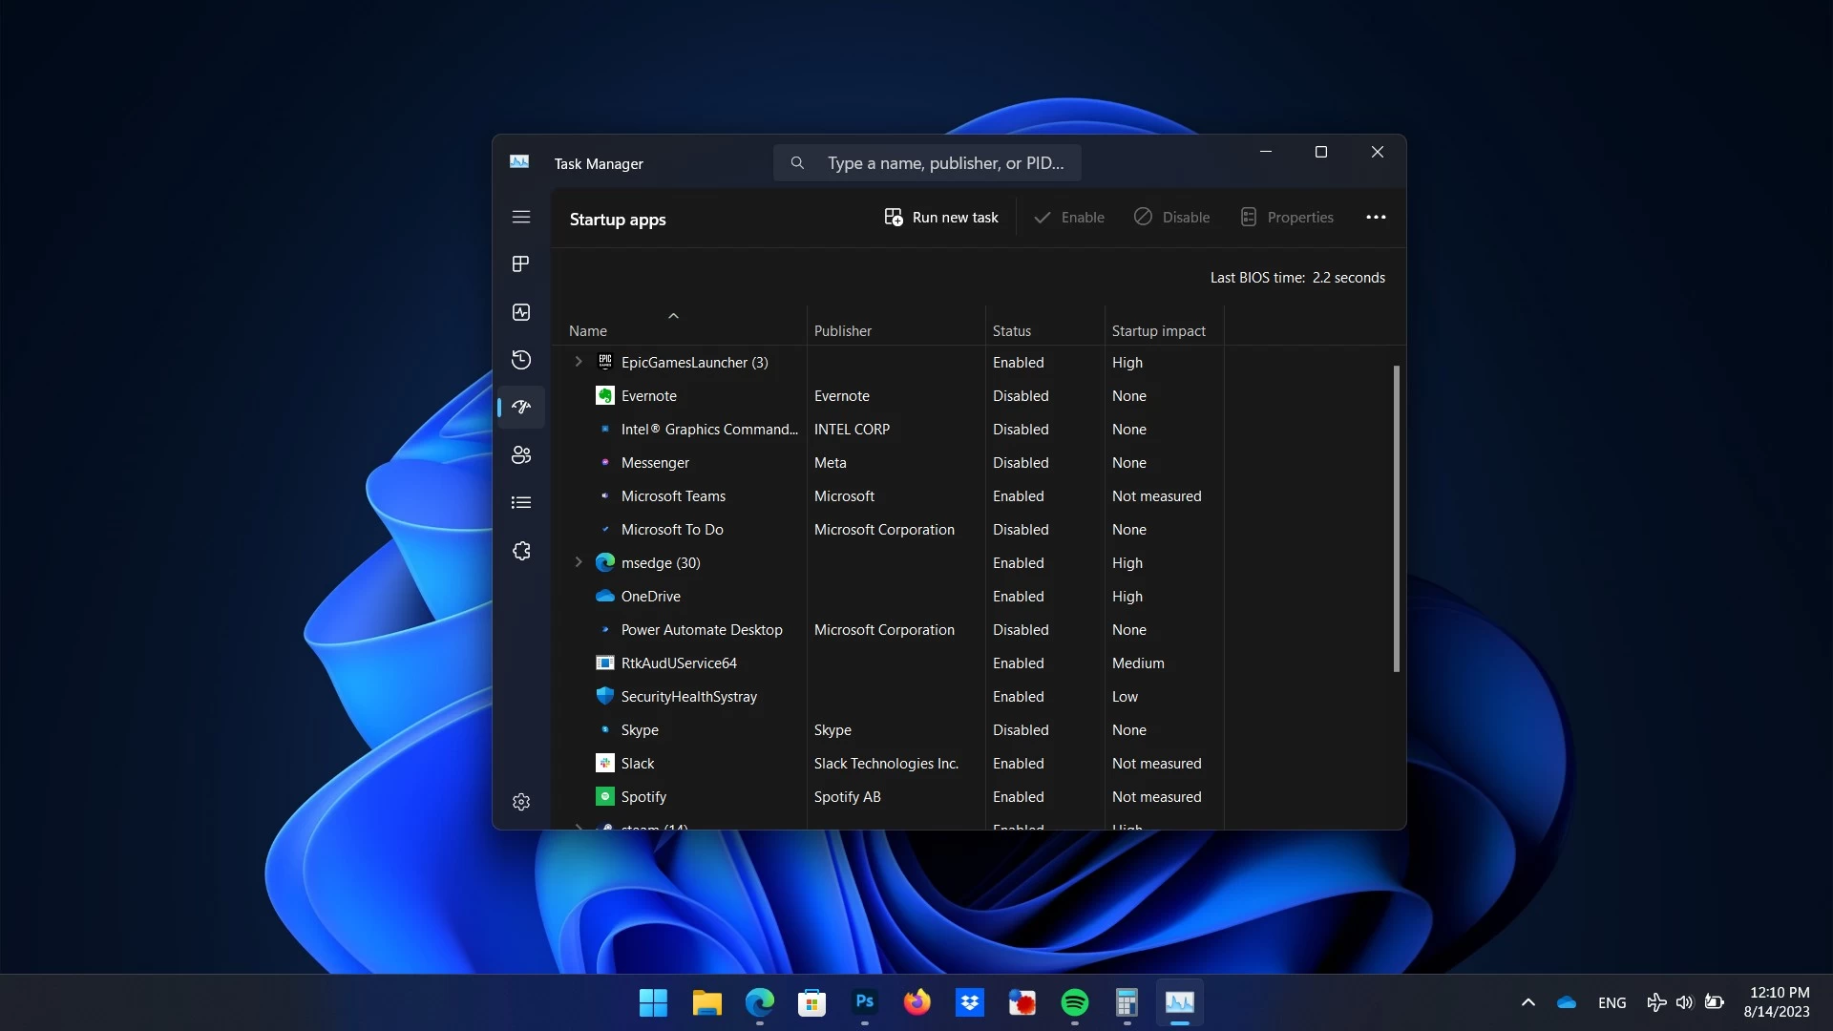Screen dimensions: 1833x1031
Task: Click Slack Technologies Inc. publisher cell
Action: coord(886,763)
